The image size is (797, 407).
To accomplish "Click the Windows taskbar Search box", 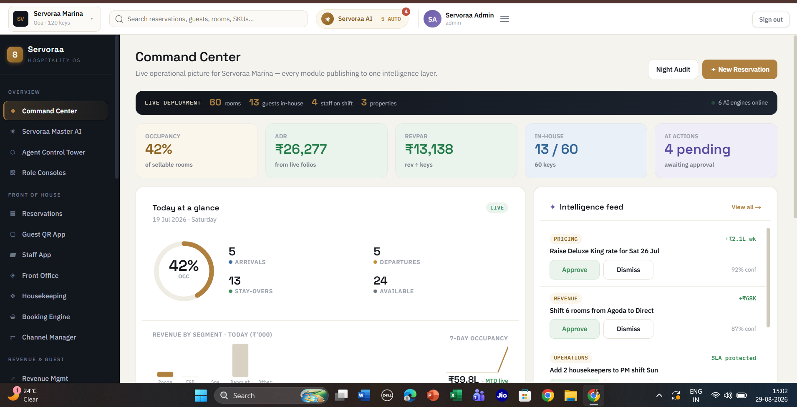I will (x=271, y=395).
